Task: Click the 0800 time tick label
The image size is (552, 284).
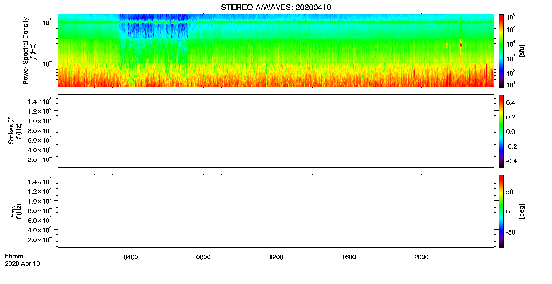Action: click(203, 257)
